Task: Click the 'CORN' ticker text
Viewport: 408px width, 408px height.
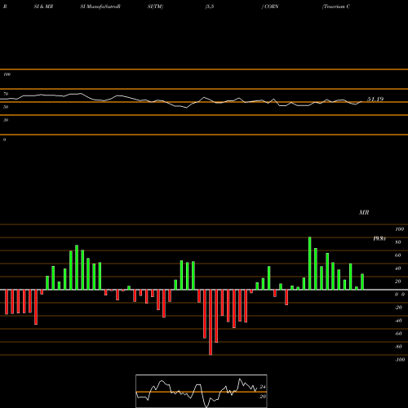Action: coord(271,7)
